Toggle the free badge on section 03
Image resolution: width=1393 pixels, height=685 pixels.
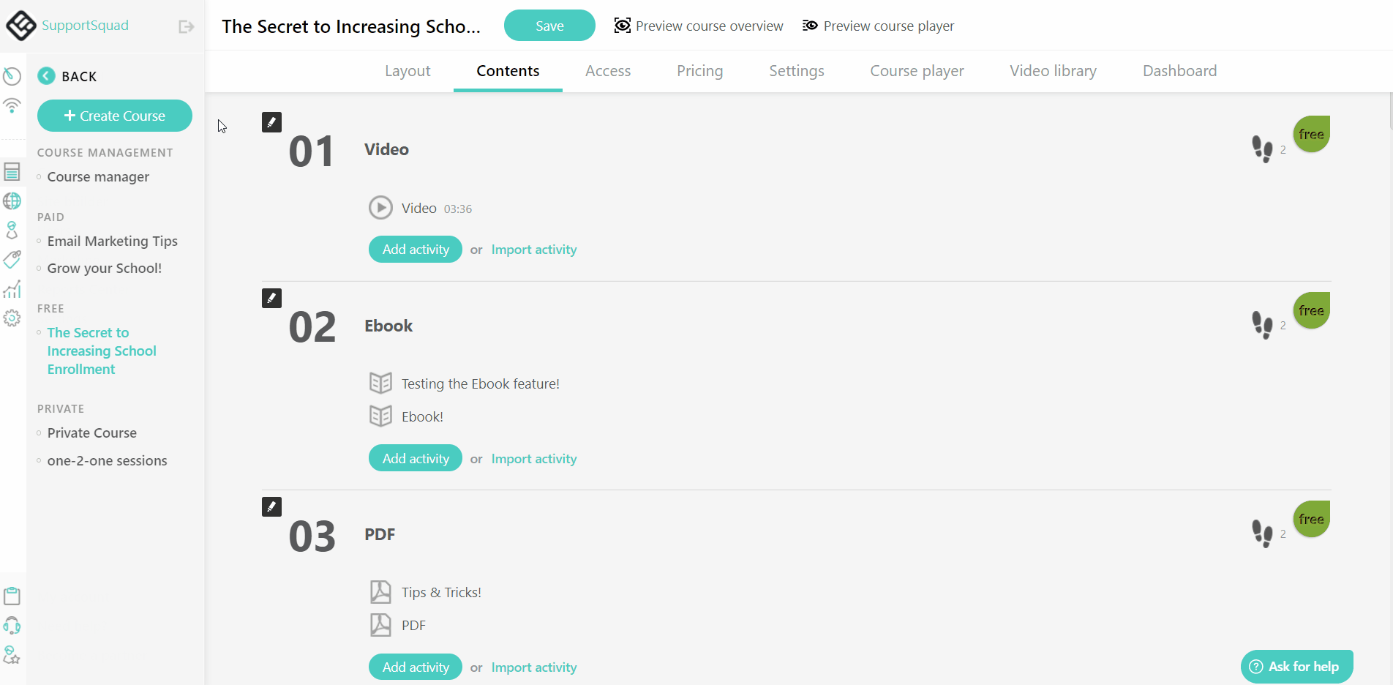pos(1311,519)
